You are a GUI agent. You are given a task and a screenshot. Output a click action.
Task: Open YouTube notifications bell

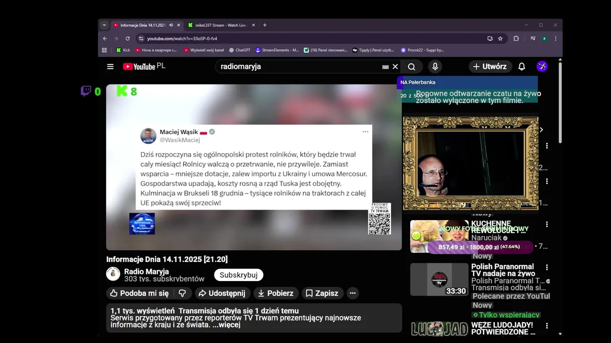(x=522, y=67)
